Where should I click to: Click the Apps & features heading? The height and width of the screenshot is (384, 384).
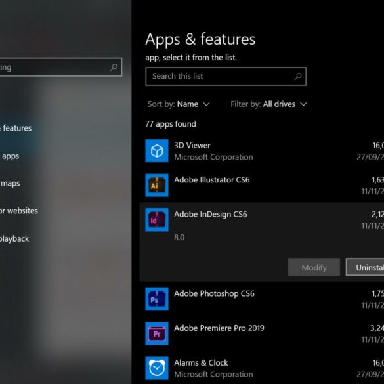200,39
